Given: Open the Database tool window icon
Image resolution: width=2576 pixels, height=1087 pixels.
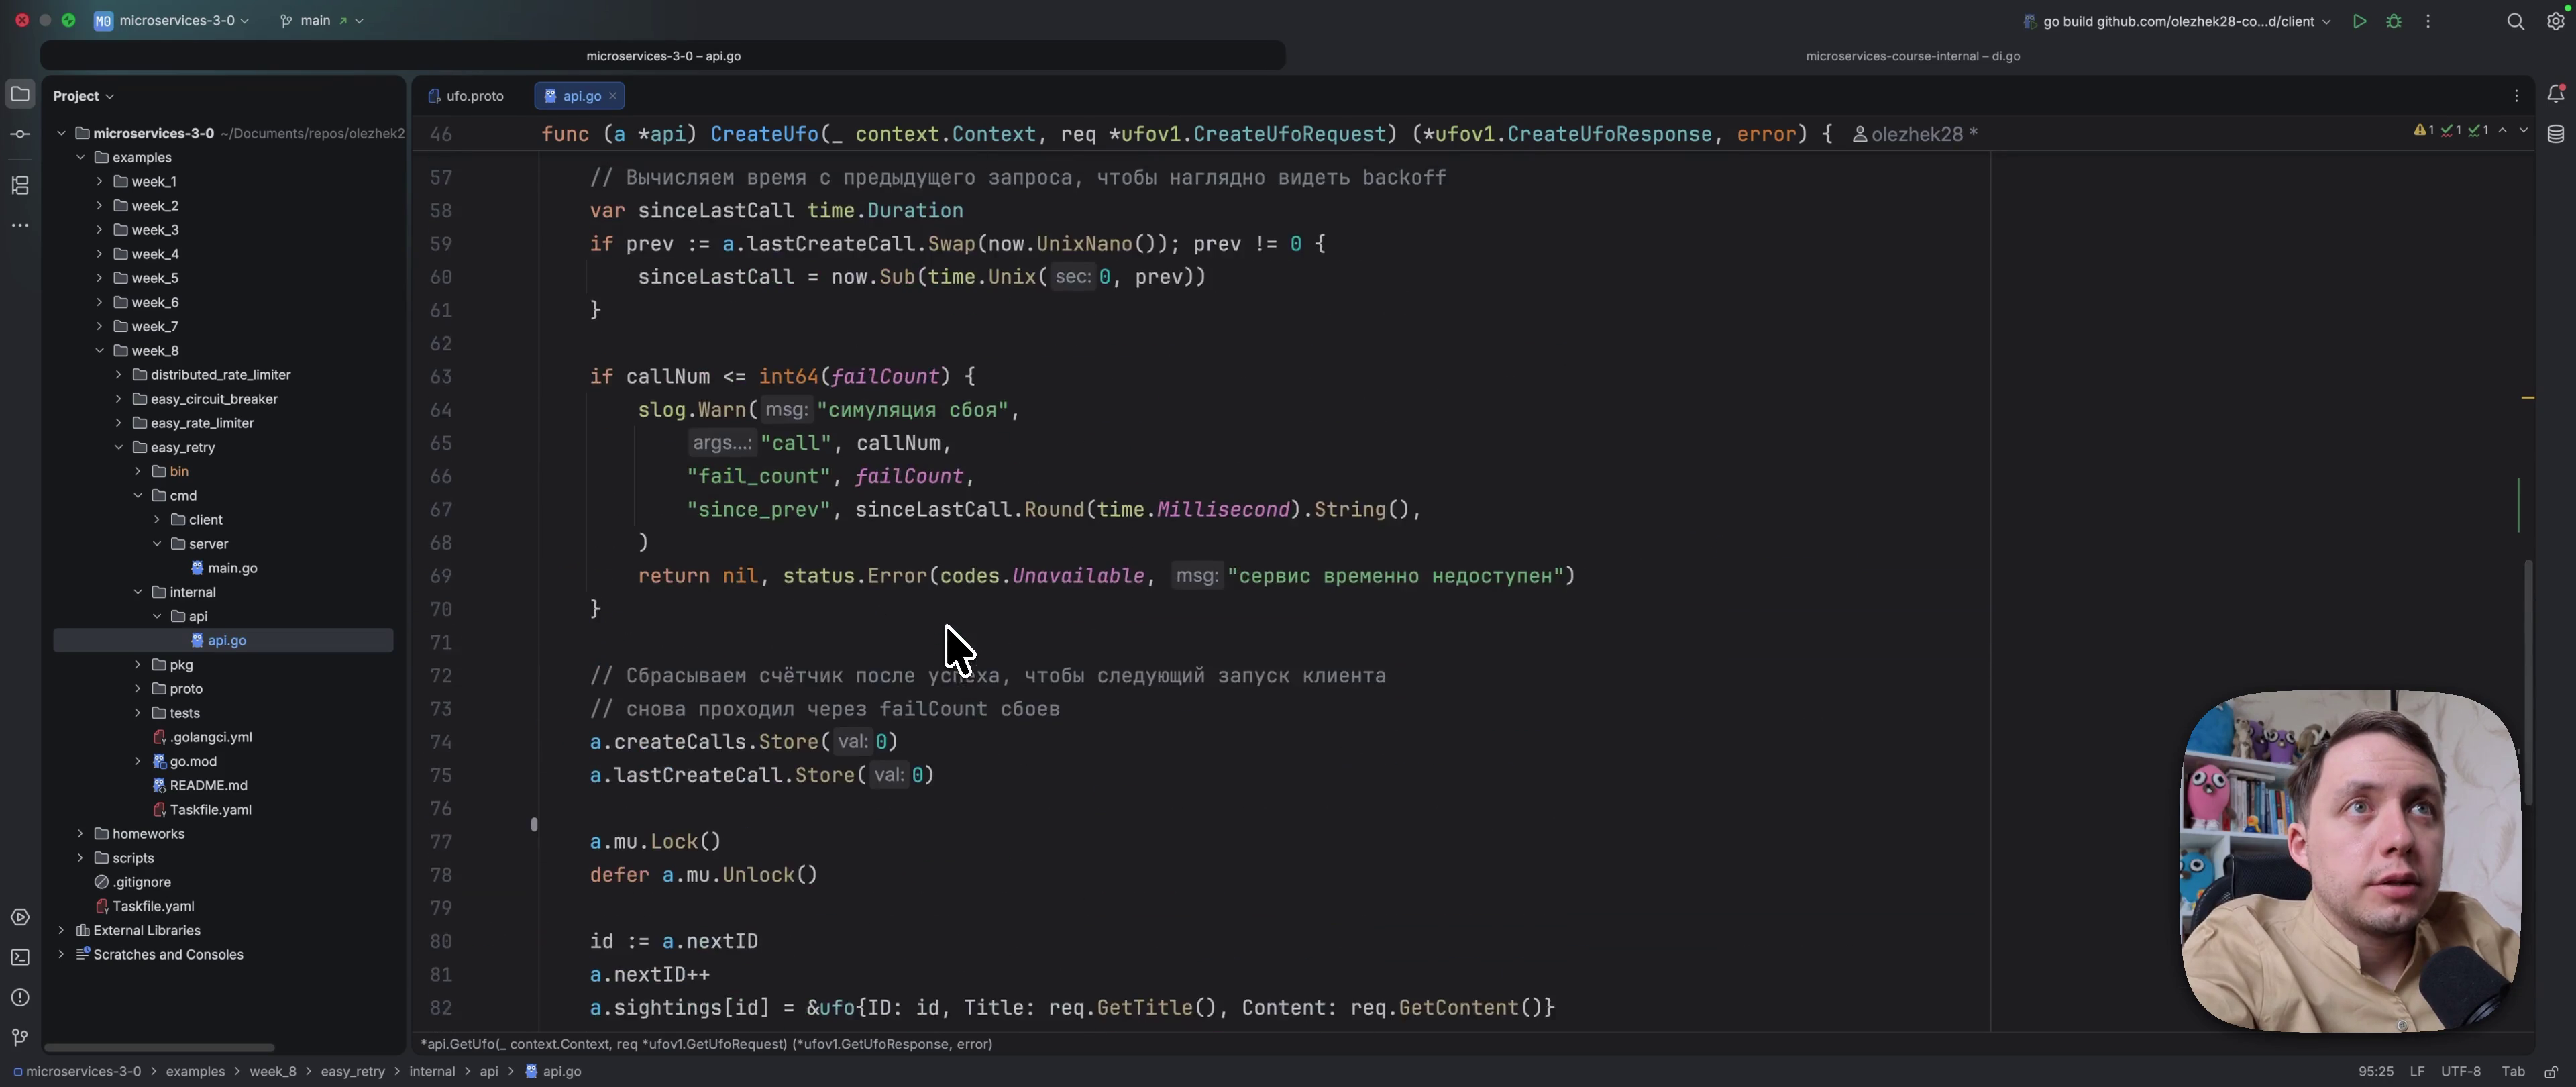Looking at the screenshot, I should [2556, 134].
